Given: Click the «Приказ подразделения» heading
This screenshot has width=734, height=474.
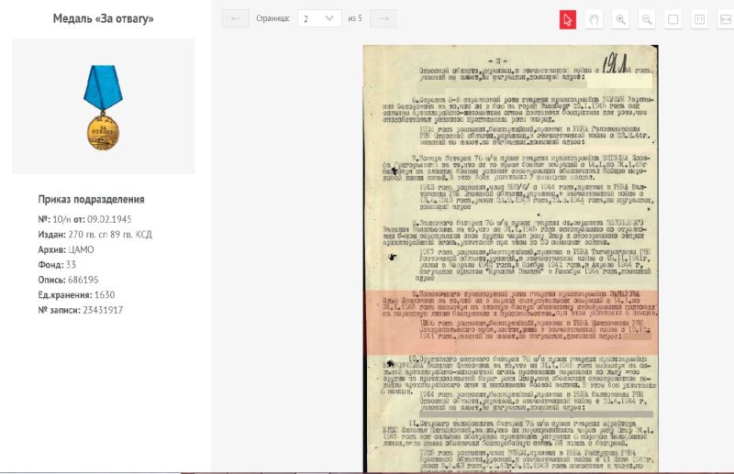Looking at the screenshot, I should pyautogui.click(x=91, y=199).
